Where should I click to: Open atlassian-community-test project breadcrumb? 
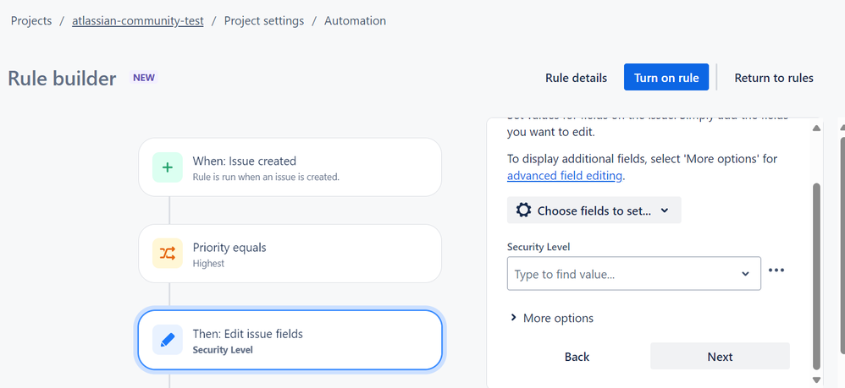click(x=138, y=21)
